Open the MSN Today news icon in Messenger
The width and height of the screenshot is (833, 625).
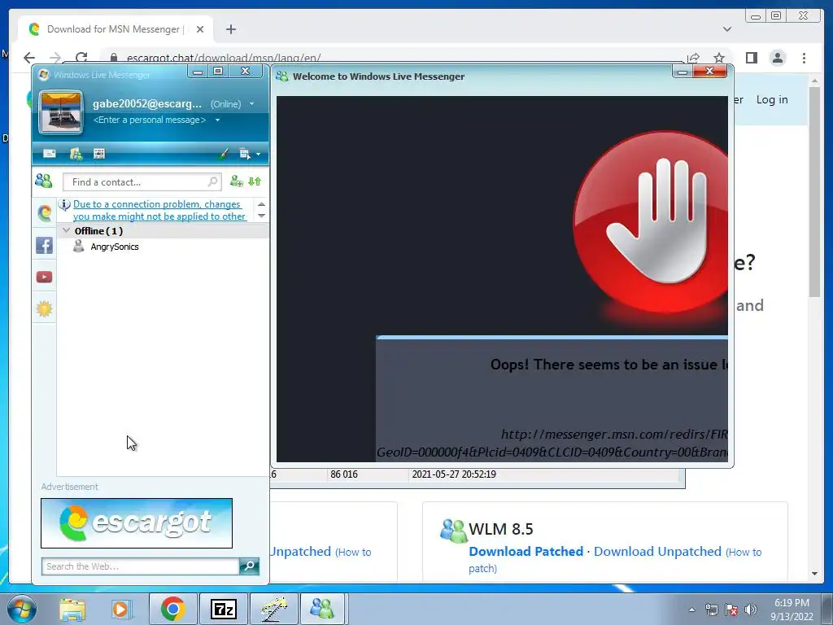pos(99,154)
